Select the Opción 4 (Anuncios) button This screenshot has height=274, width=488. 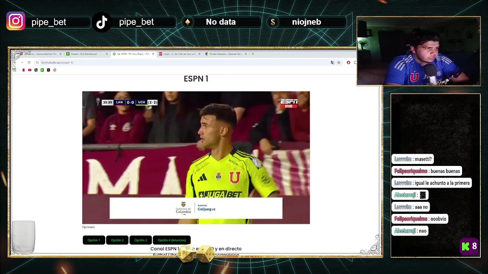[x=172, y=240]
